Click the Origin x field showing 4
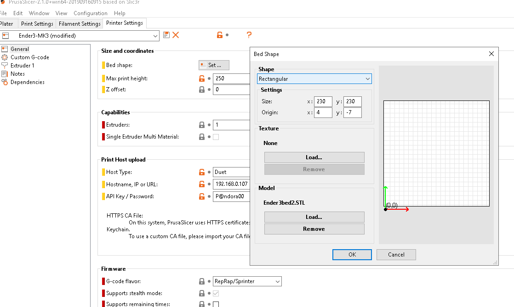The width and height of the screenshot is (514, 307). (x=323, y=112)
